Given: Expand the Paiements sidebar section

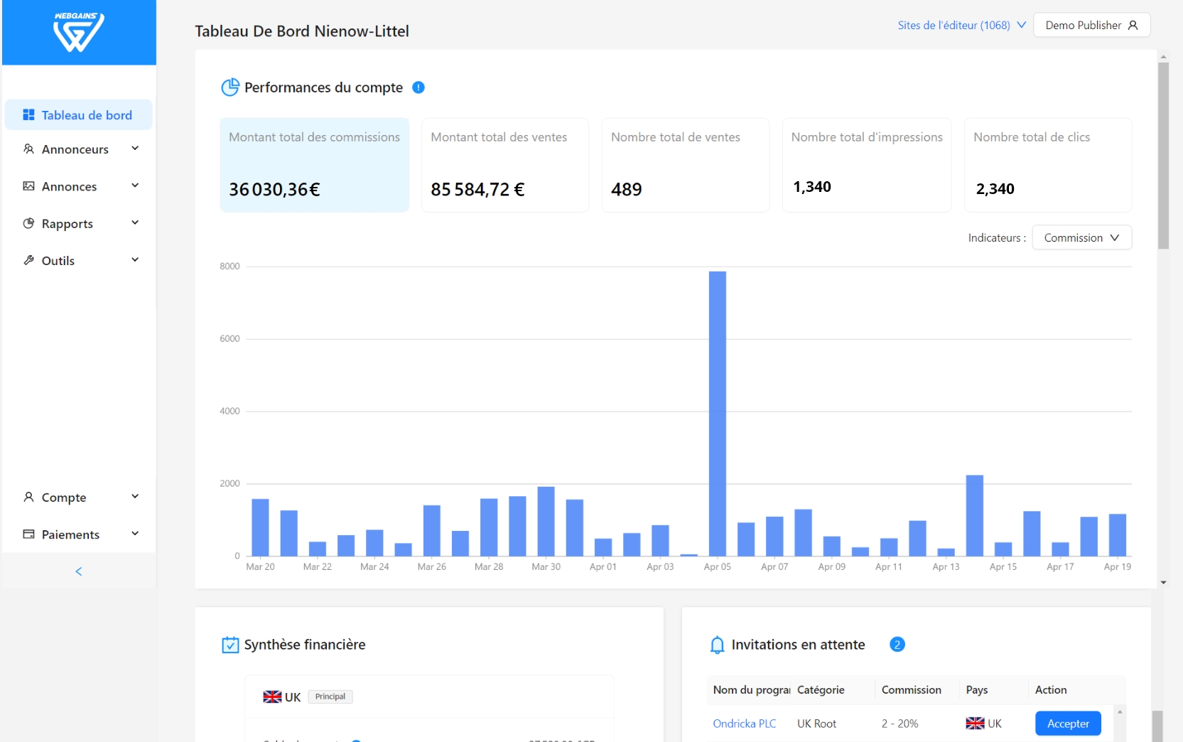Looking at the screenshot, I should pyautogui.click(x=78, y=534).
